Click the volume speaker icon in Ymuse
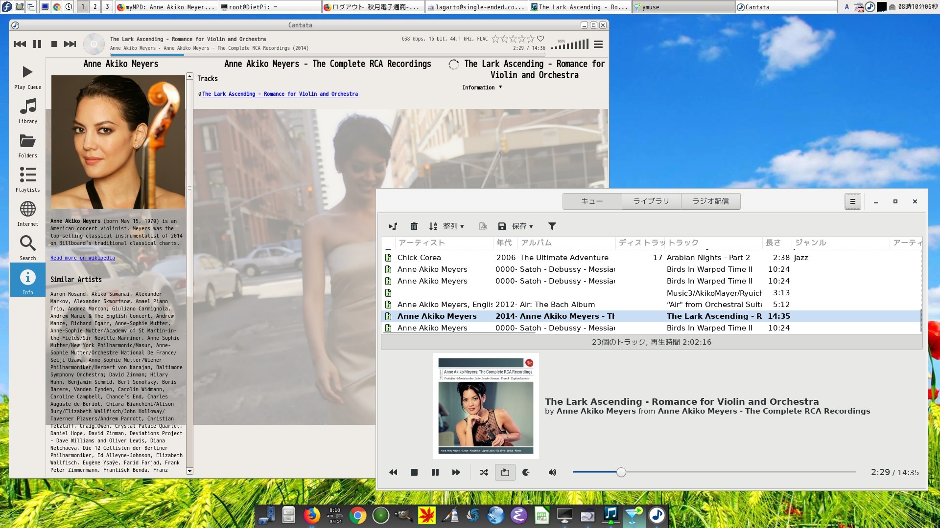This screenshot has width=940, height=528. (x=552, y=472)
